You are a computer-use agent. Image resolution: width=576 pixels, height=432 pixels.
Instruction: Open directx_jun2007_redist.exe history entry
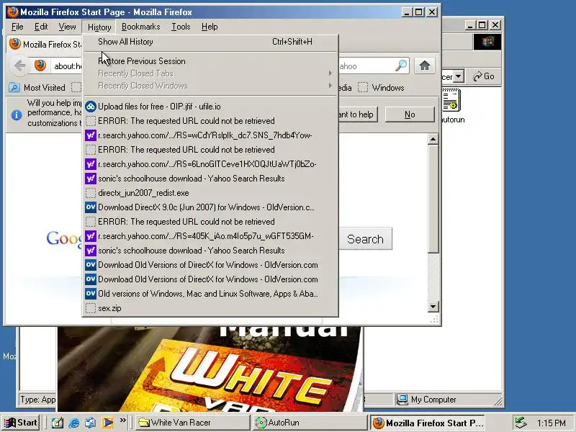pyautogui.click(x=210, y=193)
